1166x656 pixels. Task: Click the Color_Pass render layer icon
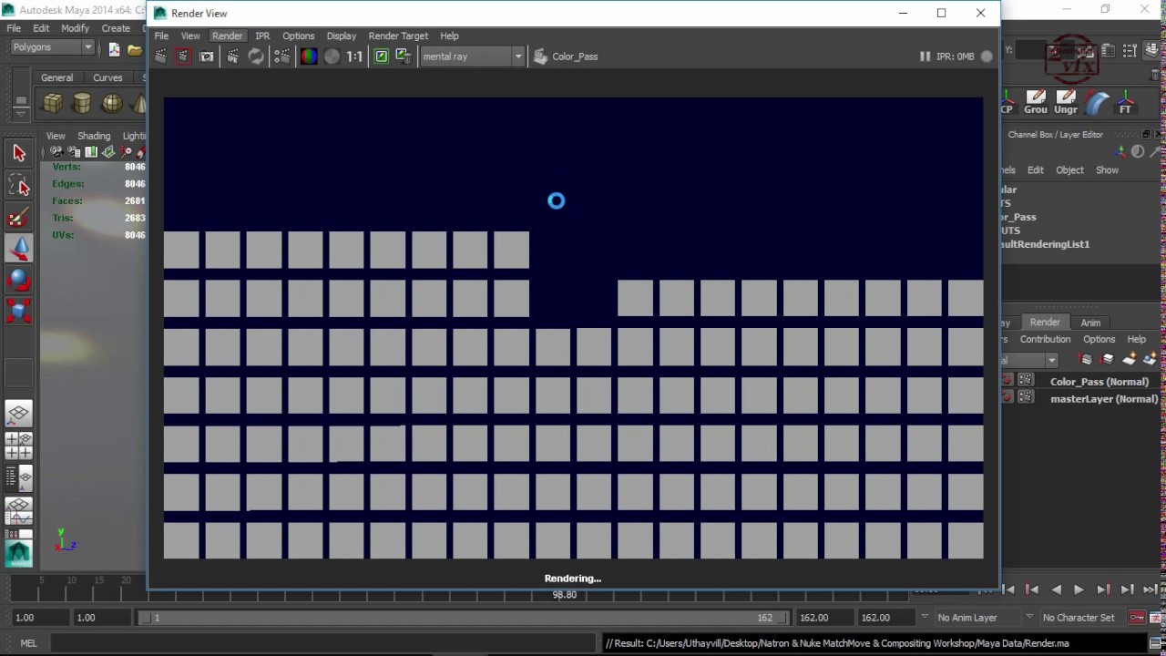tap(540, 56)
